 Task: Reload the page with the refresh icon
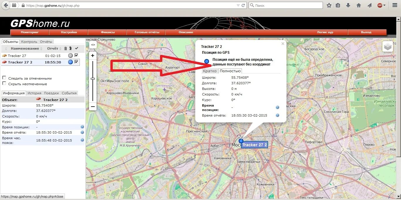coord(243,5)
